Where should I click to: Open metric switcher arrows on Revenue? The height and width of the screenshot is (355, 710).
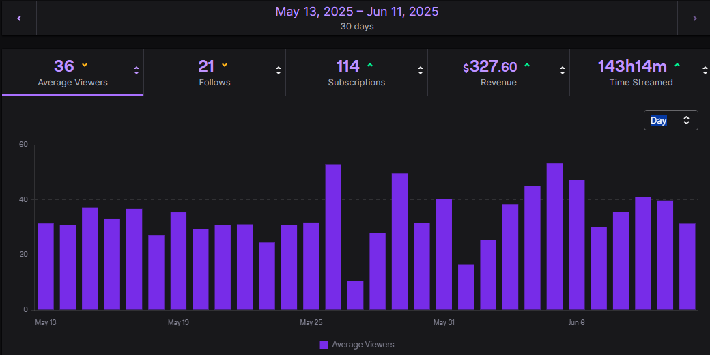[x=563, y=70]
